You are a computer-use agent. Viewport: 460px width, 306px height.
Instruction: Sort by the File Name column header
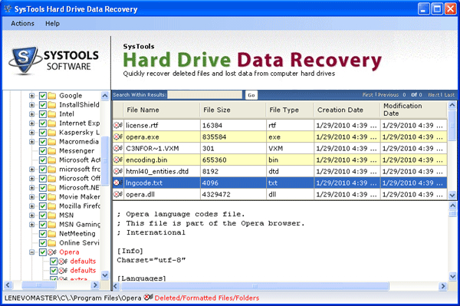point(162,110)
